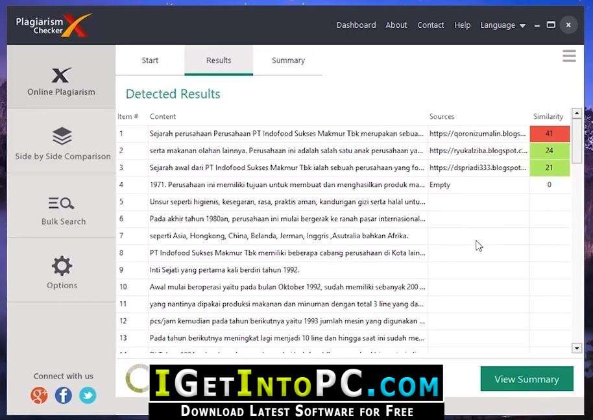
Task: Click the Plagiarism Checker X logo
Action: pos(53,25)
